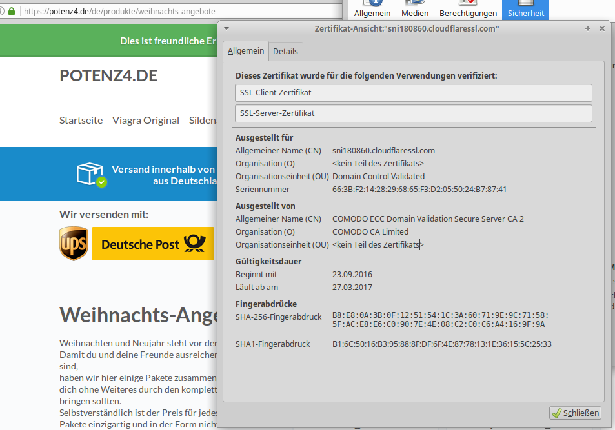
Task: Click the POTENZ4.DE site logo
Action: click(108, 75)
